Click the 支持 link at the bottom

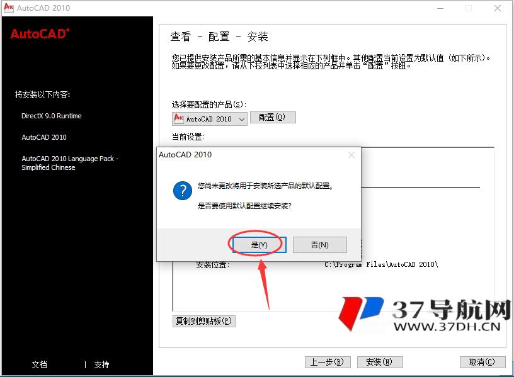point(101,364)
